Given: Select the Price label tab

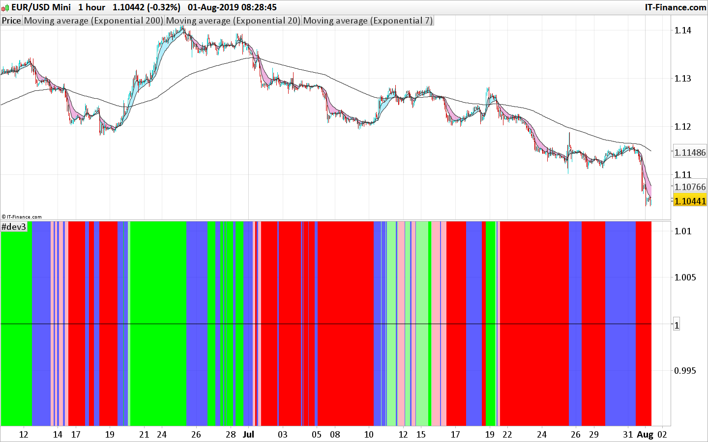Looking at the screenshot, I should pyautogui.click(x=11, y=21).
